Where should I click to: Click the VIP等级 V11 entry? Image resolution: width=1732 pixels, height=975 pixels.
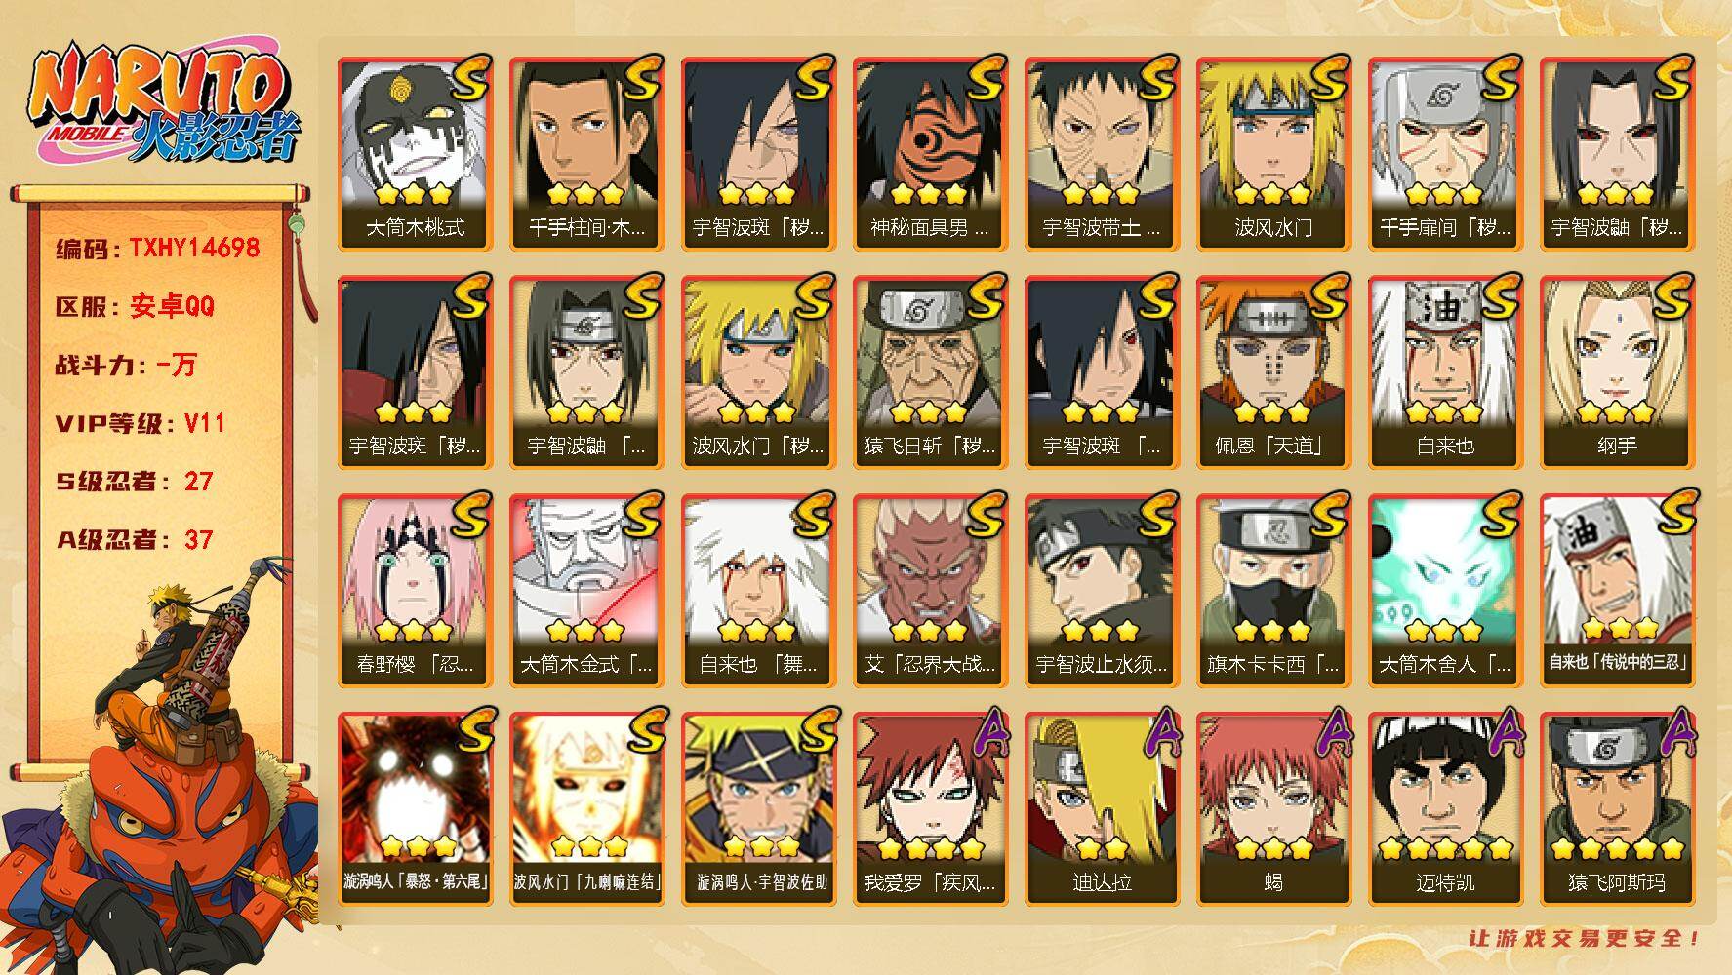point(141,423)
